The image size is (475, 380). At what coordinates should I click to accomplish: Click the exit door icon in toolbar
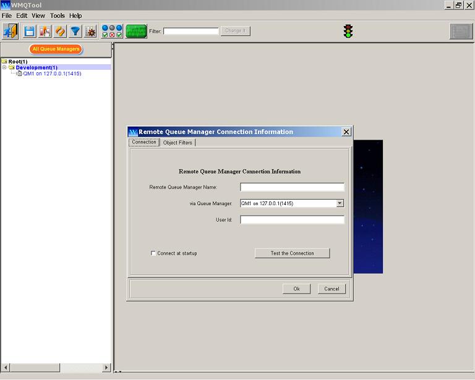click(x=11, y=31)
